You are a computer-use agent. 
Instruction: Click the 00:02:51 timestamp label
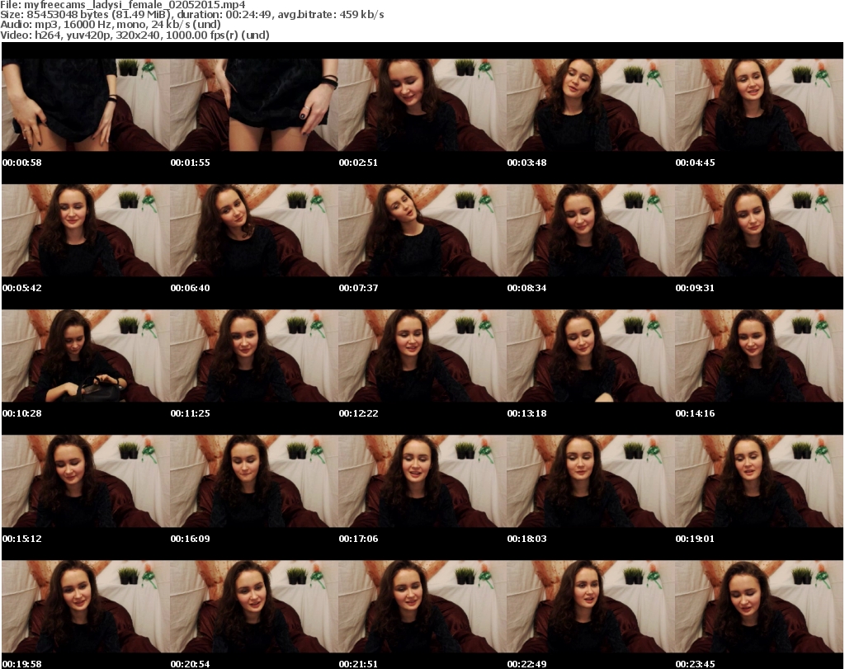pyautogui.click(x=358, y=163)
